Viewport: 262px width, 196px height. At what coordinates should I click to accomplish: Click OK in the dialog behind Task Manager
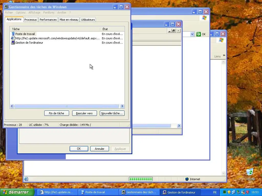click(x=79, y=149)
